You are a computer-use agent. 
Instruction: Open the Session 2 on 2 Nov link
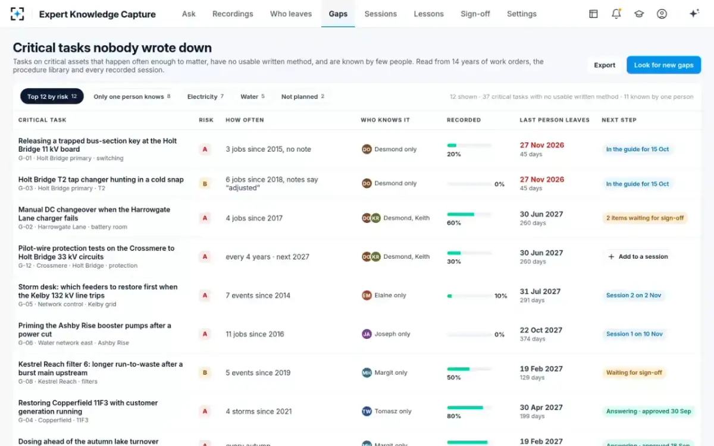pos(634,296)
